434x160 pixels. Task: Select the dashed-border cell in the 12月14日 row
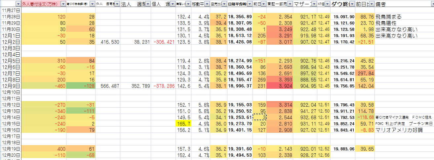259,117
